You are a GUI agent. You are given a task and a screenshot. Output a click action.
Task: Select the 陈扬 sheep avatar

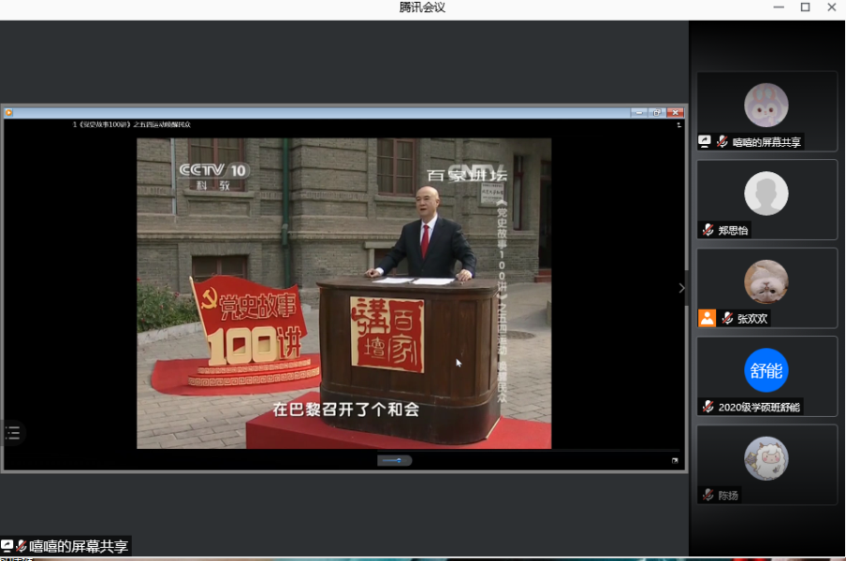pos(766,458)
